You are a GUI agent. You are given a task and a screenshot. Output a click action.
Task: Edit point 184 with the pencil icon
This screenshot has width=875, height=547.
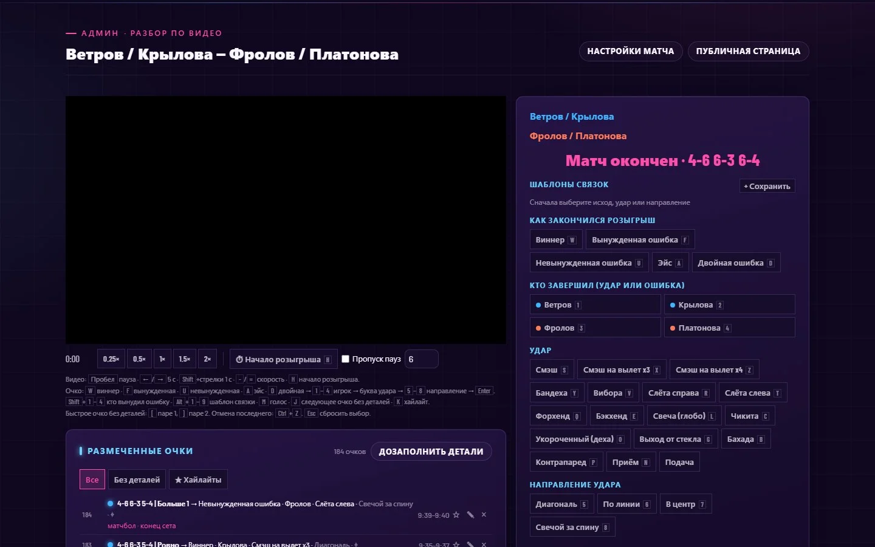pos(470,515)
